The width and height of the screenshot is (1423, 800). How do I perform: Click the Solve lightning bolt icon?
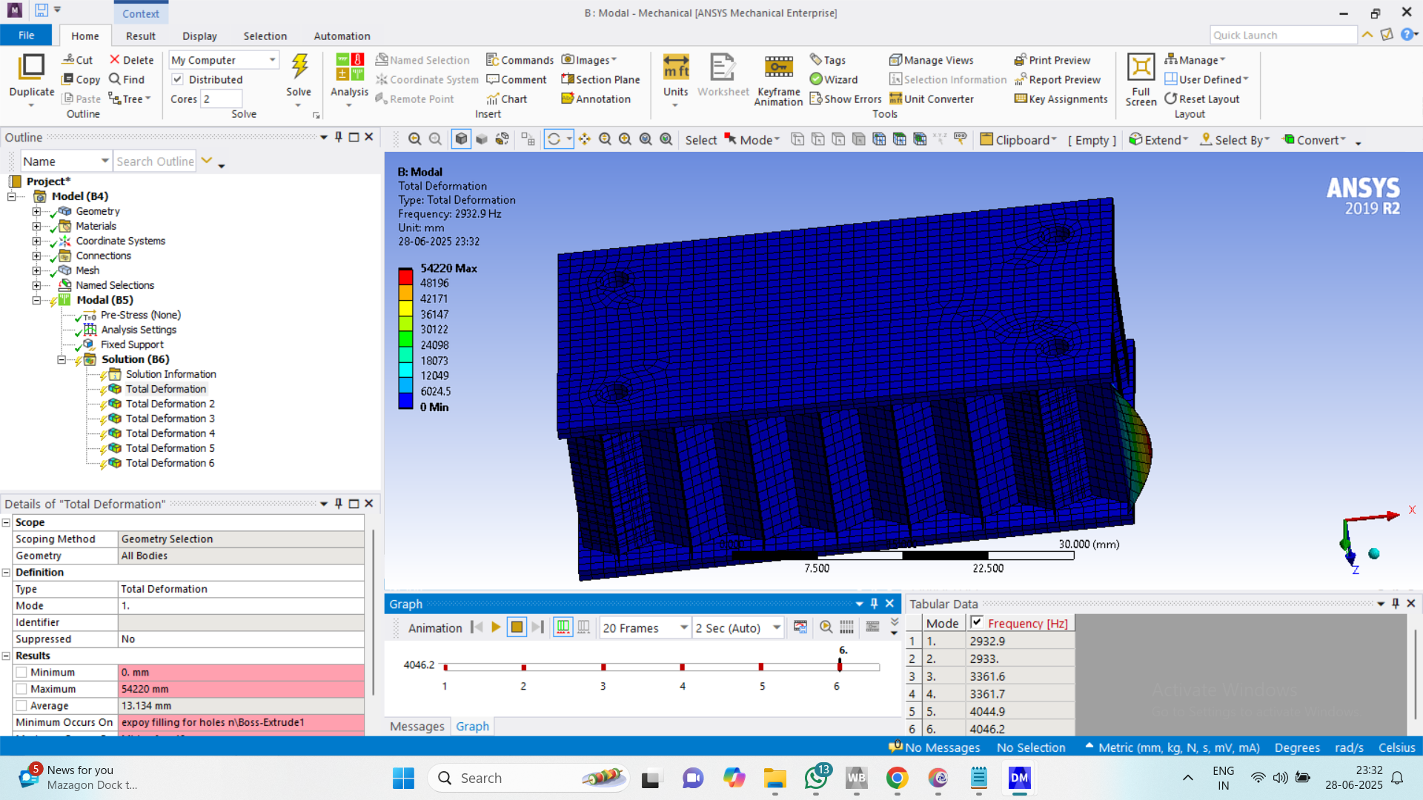coord(299,67)
